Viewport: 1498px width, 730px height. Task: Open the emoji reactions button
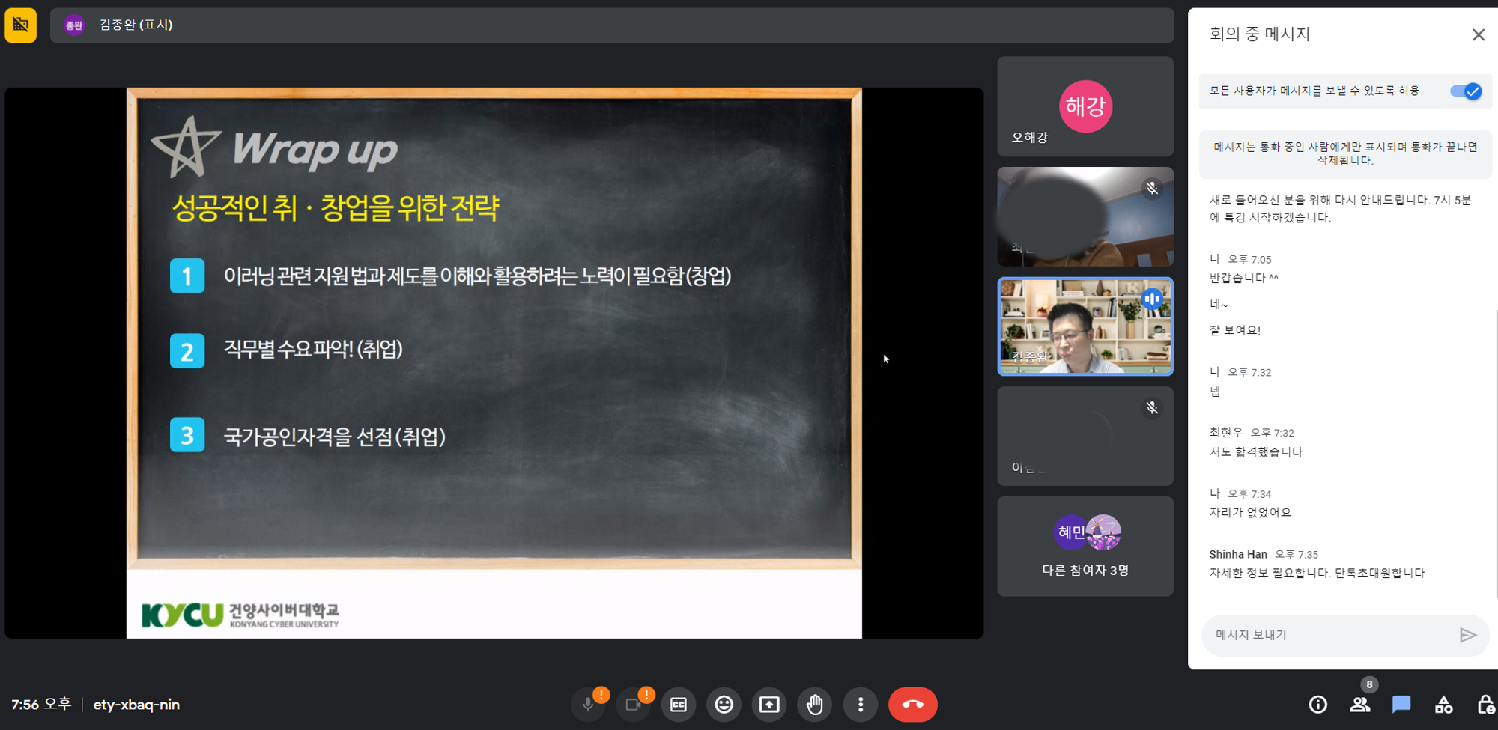724,705
